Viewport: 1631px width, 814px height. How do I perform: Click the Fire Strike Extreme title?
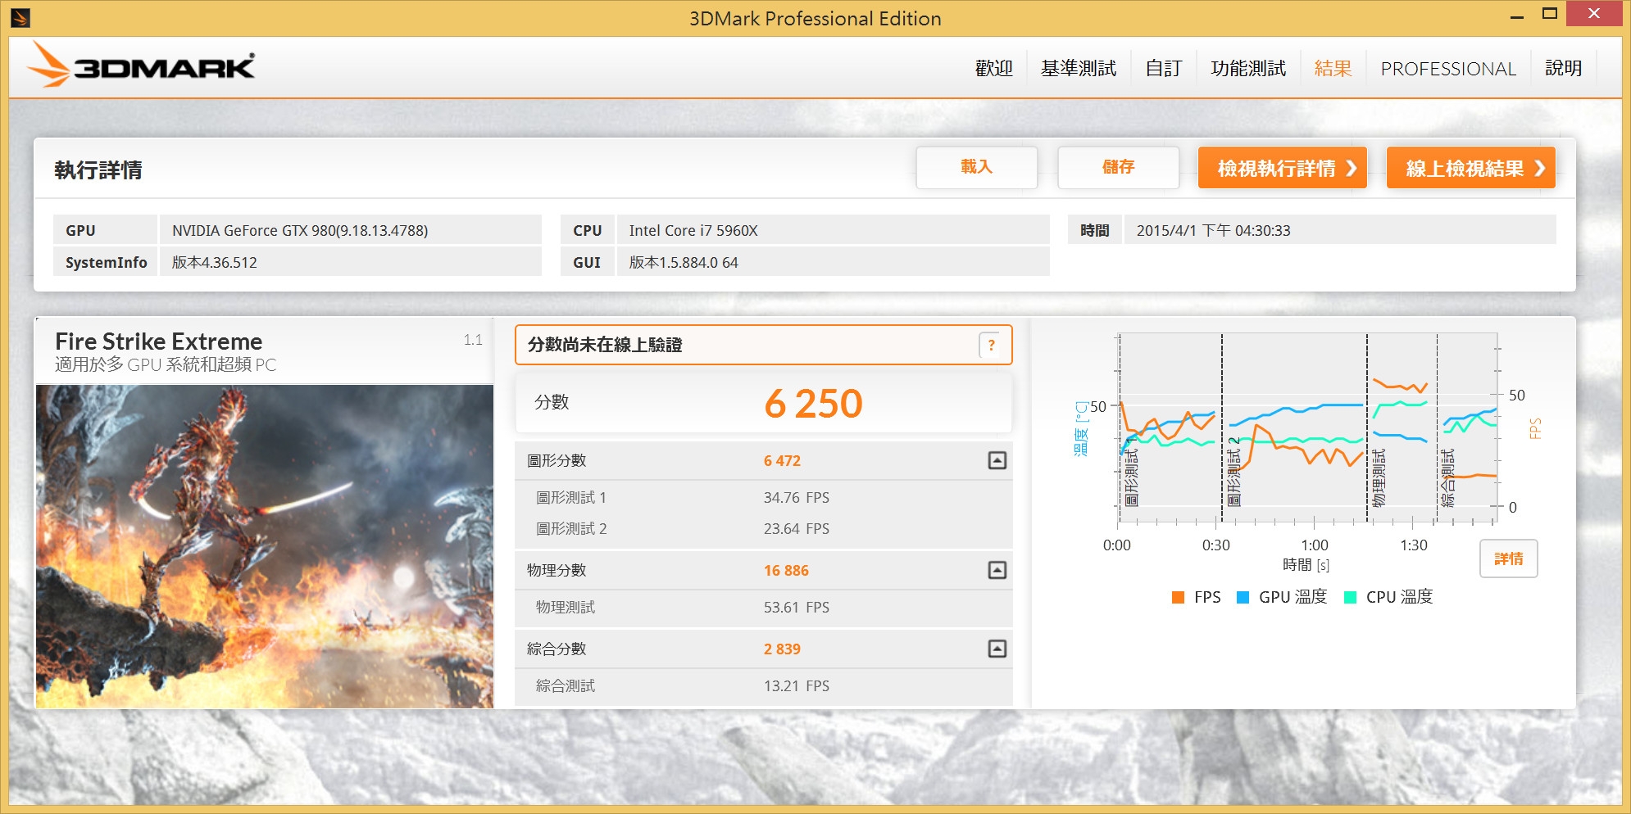tap(159, 341)
